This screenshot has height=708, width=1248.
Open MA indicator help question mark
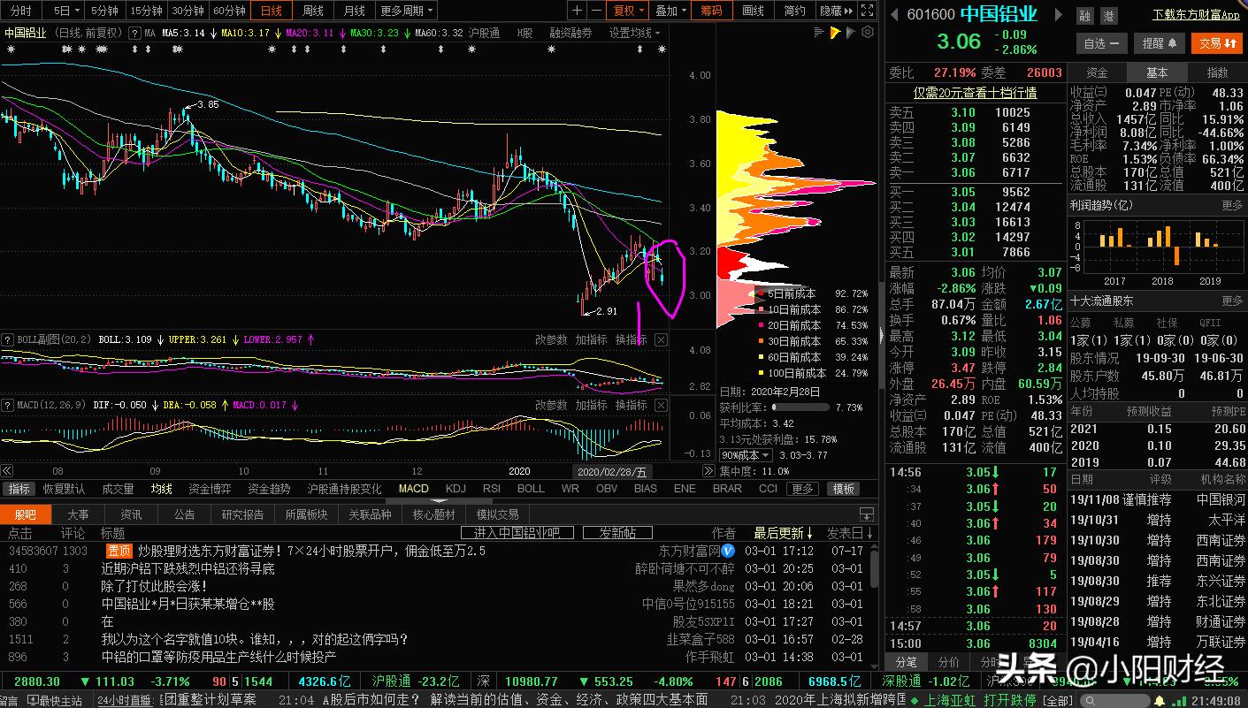click(134, 33)
